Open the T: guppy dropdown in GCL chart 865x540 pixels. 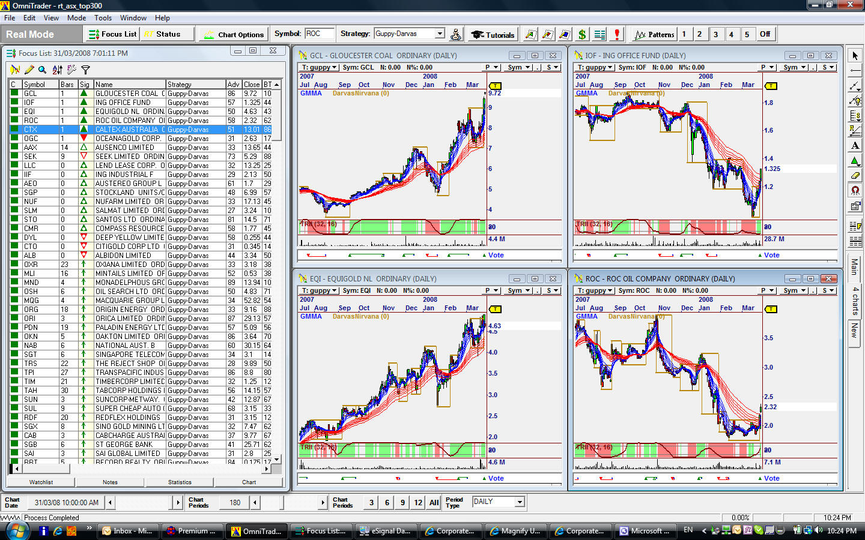point(319,67)
